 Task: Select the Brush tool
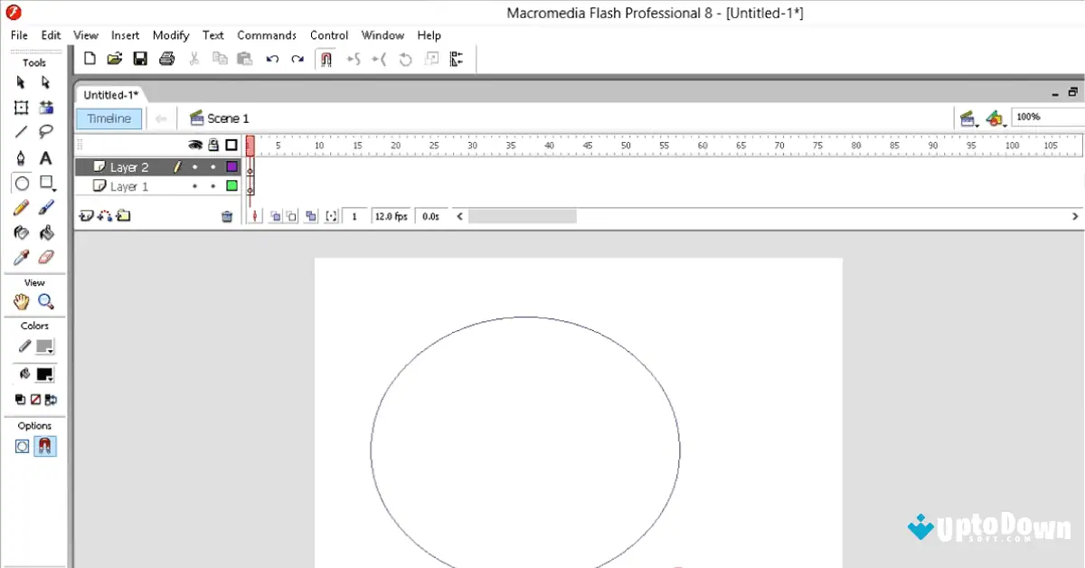coord(46,207)
